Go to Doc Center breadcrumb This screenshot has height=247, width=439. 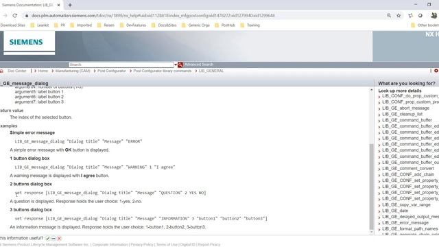16,71
